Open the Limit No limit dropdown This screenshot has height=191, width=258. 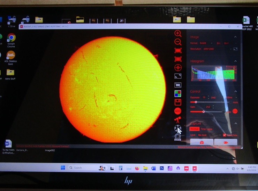[209, 135]
